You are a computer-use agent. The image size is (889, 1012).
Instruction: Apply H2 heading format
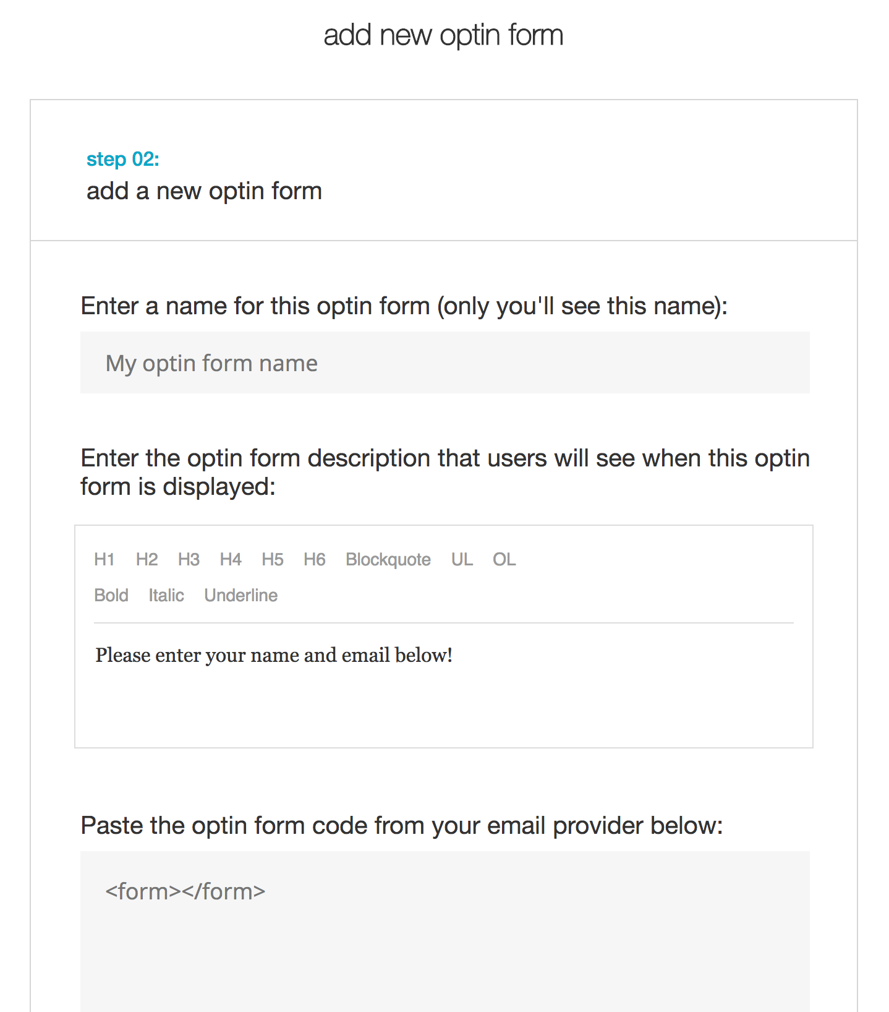(x=147, y=559)
